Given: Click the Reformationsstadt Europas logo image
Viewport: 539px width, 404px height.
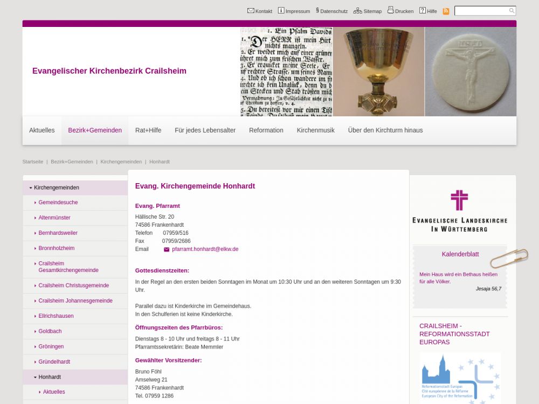Looking at the screenshot, I should 460,377.
